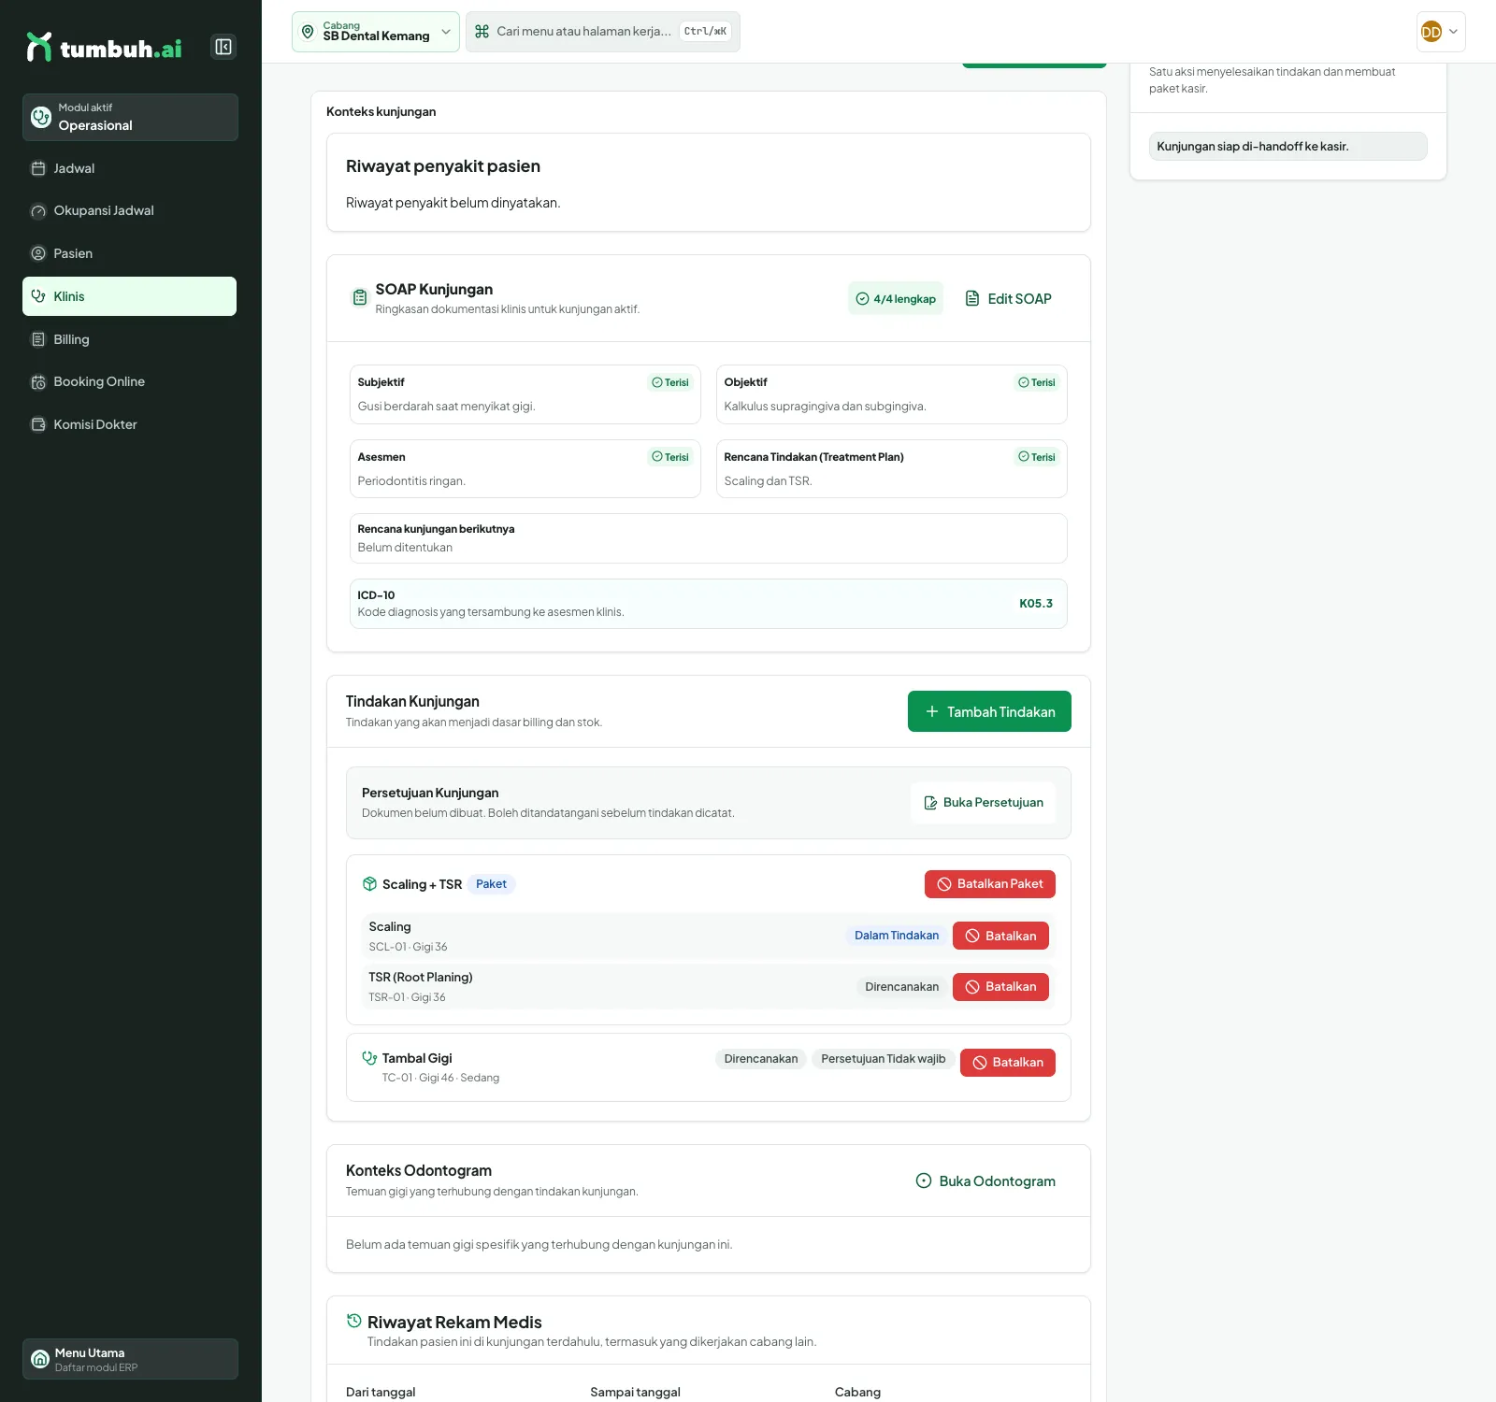The height and width of the screenshot is (1402, 1496).
Task: Click the Tambal Gigi stethoscope icon
Action: (x=370, y=1058)
